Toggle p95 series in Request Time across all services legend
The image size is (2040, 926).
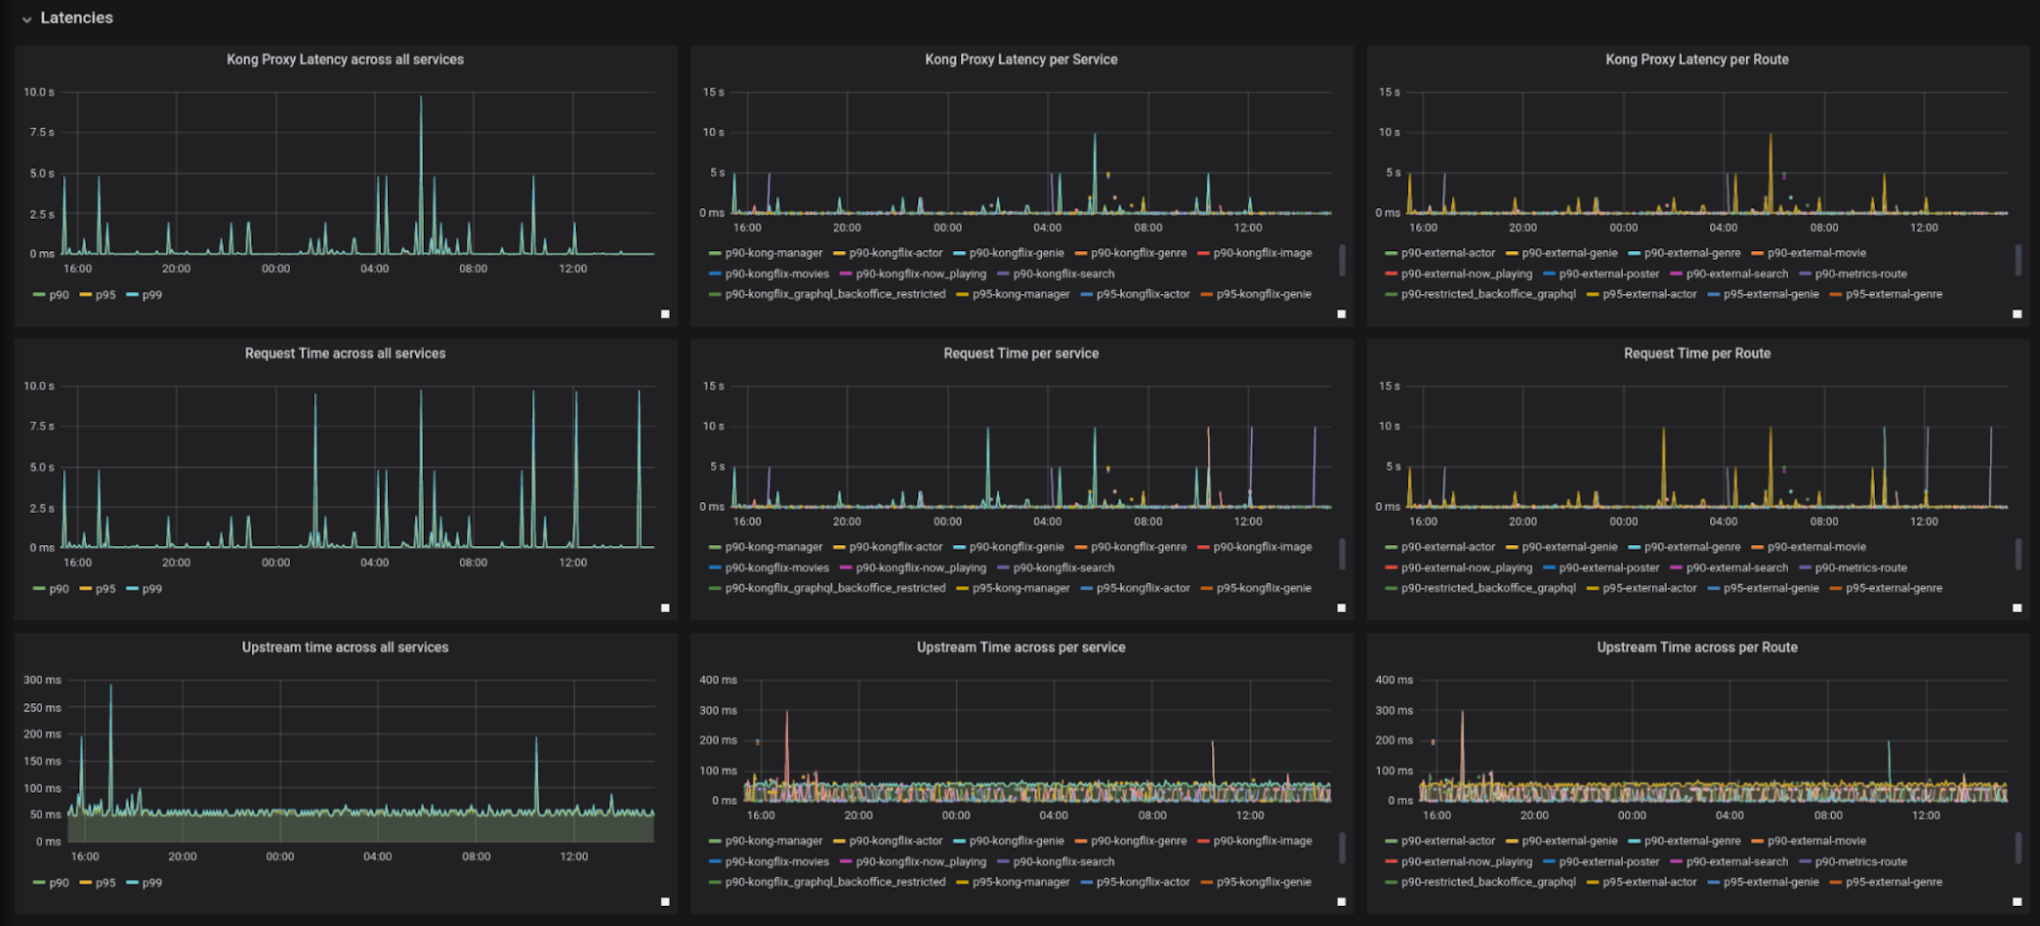tap(104, 589)
